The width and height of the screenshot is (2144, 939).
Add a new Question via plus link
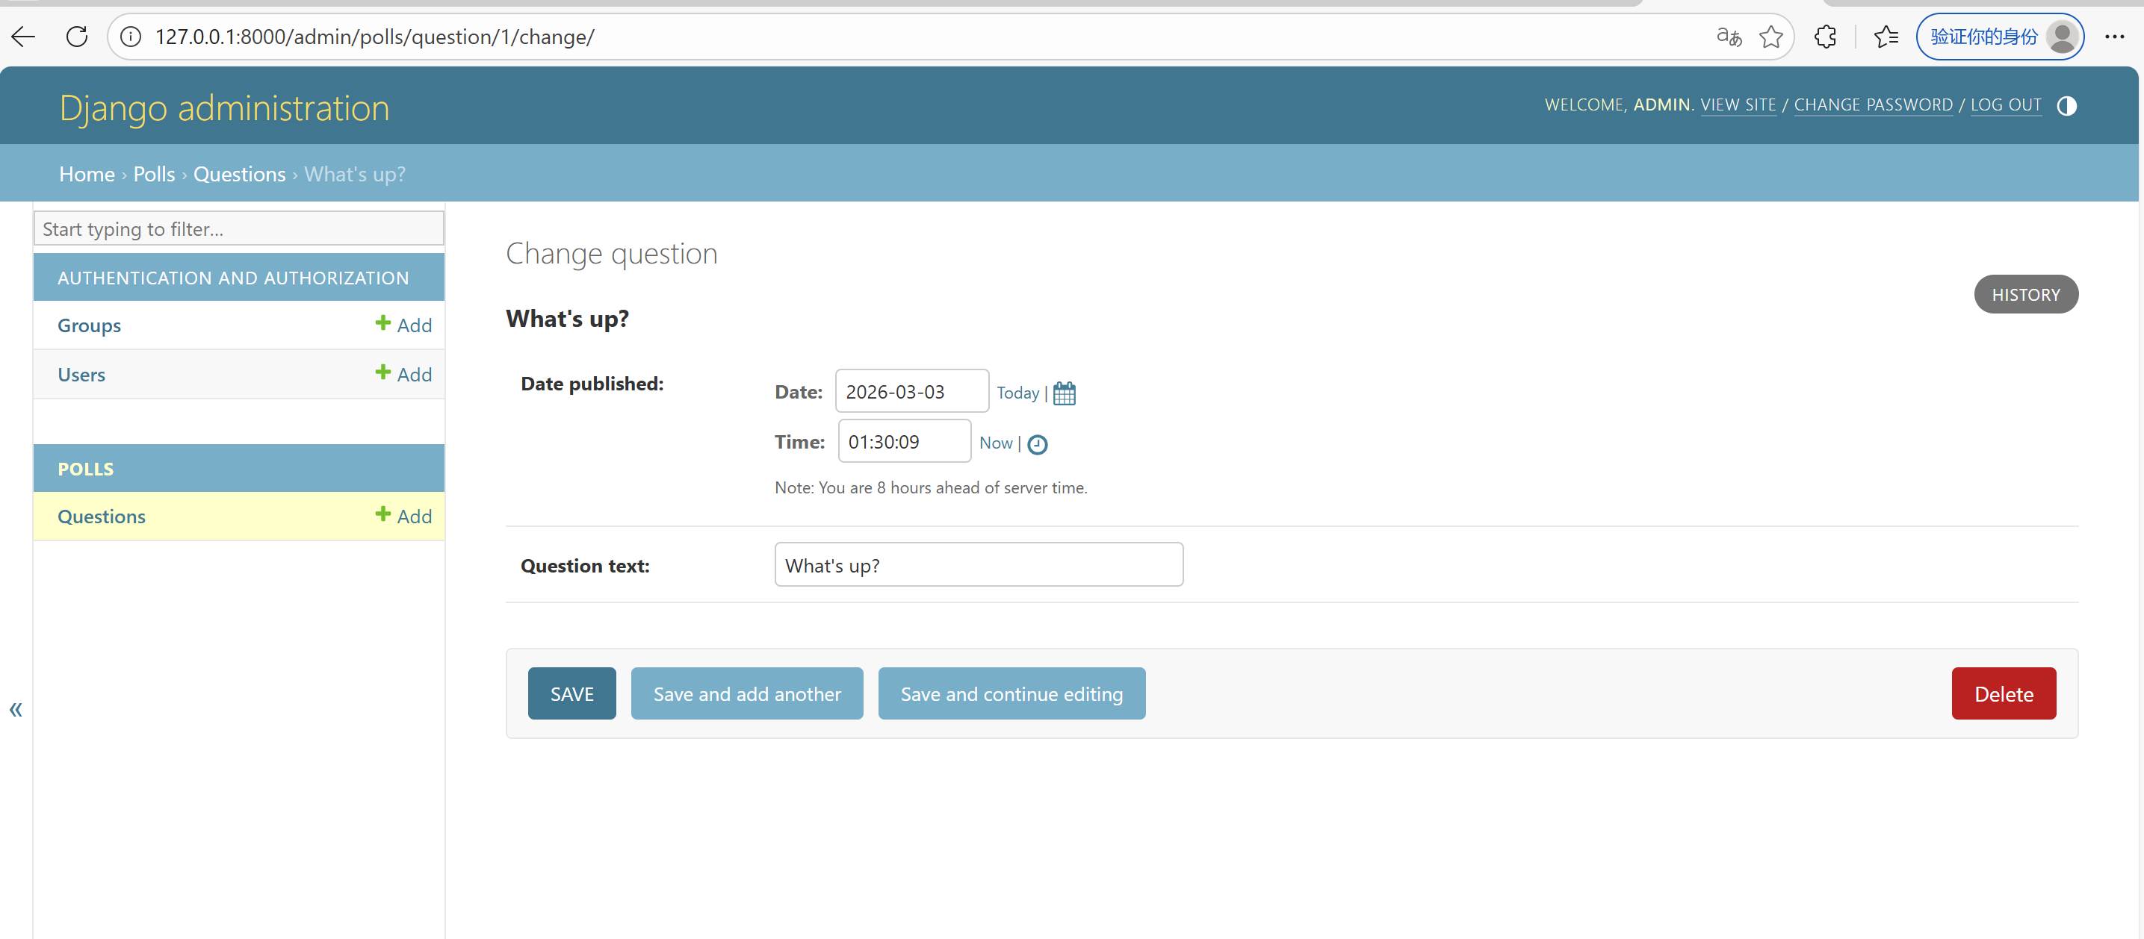(x=403, y=516)
